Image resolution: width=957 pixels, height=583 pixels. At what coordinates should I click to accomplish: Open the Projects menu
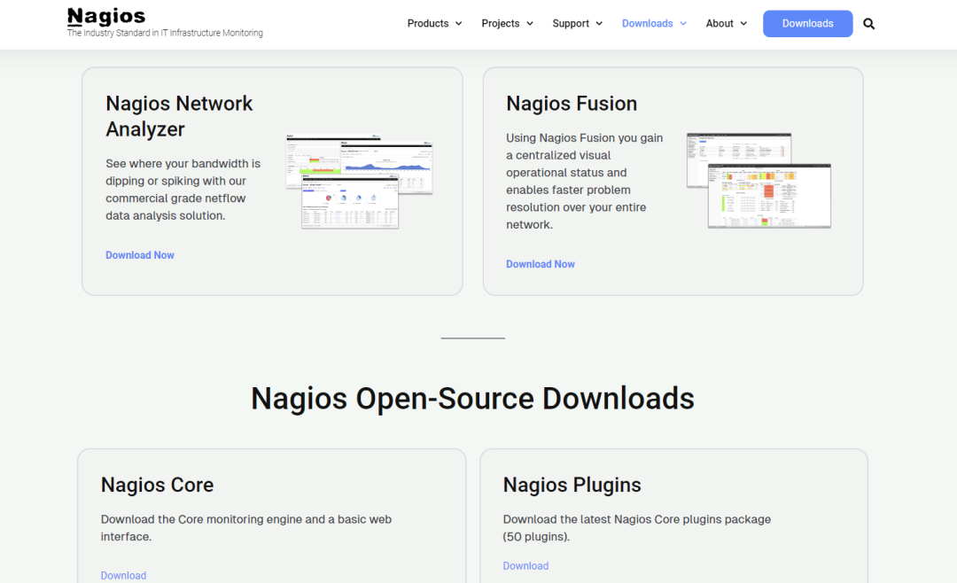[501, 23]
